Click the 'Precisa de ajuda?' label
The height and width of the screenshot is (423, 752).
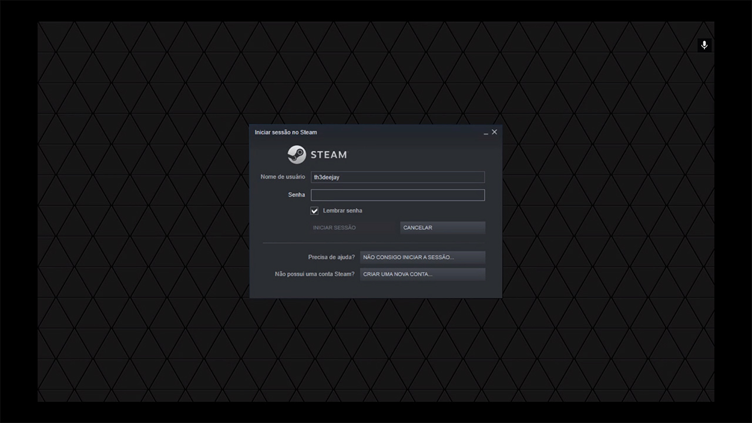click(331, 257)
